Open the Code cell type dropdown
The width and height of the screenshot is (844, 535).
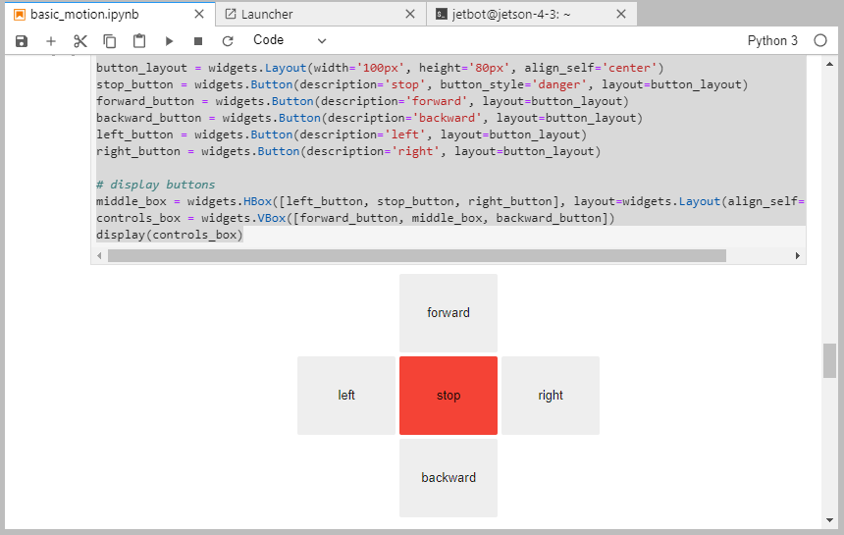pos(290,40)
